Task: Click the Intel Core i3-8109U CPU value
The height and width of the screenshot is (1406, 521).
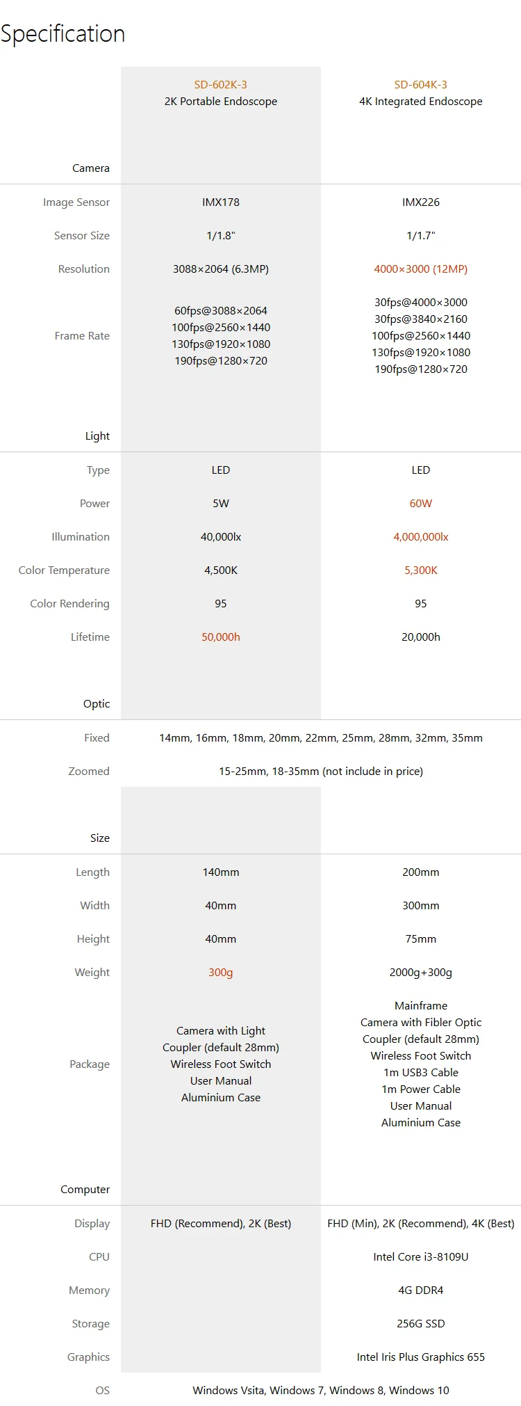Action: [x=420, y=1257]
